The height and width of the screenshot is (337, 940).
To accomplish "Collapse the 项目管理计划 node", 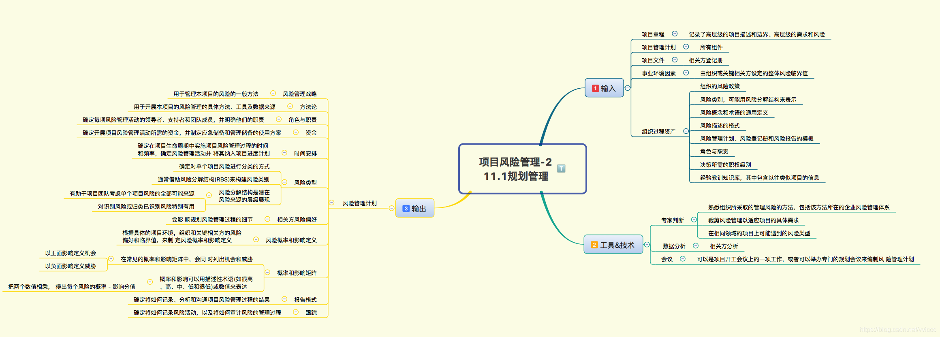I will point(686,47).
